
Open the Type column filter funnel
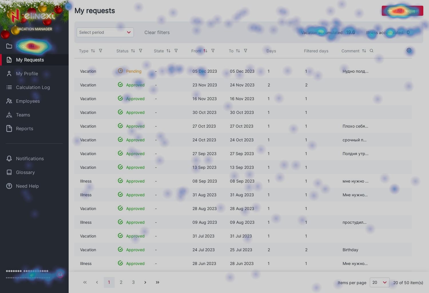[x=100, y=51]
